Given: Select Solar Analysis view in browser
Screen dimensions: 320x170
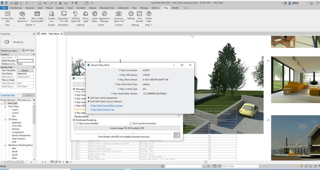Looking at the screenshot, I should click(x=18, y=139).
